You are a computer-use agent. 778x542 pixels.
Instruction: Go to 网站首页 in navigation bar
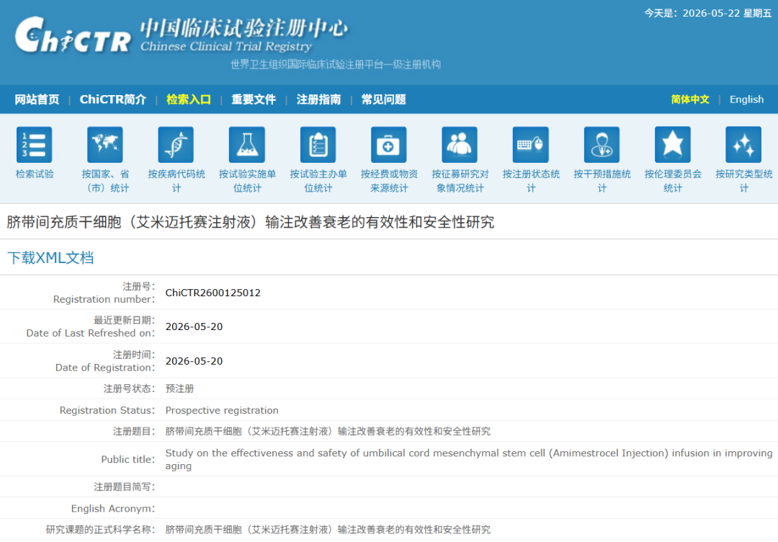point(37,99)
